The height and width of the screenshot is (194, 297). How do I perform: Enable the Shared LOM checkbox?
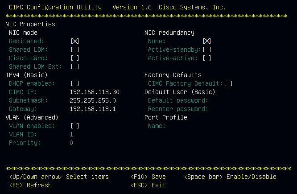(75, 50)
